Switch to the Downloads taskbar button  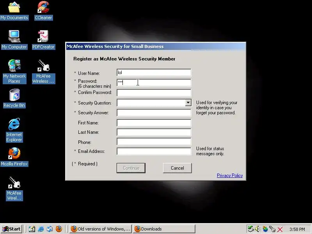pyautogui.click(x=164, y=229)
